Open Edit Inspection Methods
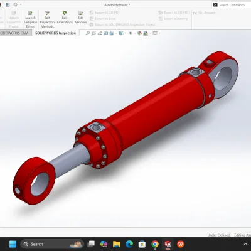 click(x=47, y=19)
